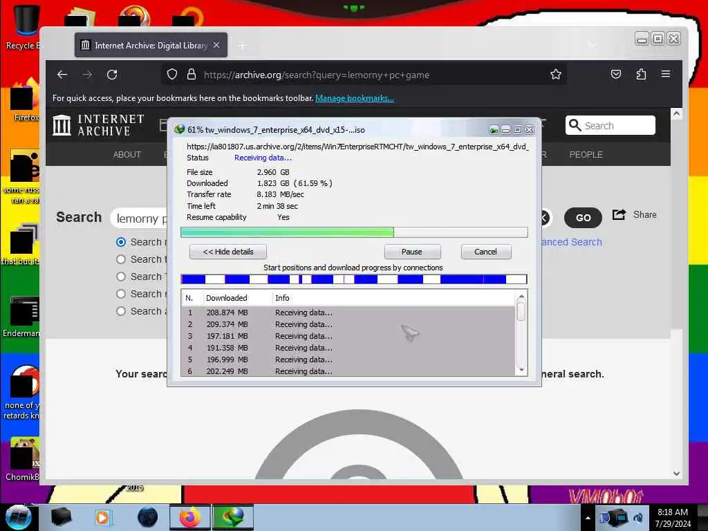
Task: Select the fourth Search radio option
Action: pos(120,294)
